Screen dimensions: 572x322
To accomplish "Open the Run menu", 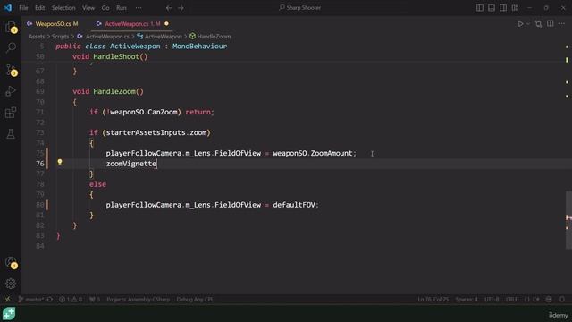I will pos(122,8).
